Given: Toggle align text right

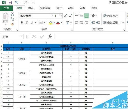Looking at the screenshot, I should point(86,23).
